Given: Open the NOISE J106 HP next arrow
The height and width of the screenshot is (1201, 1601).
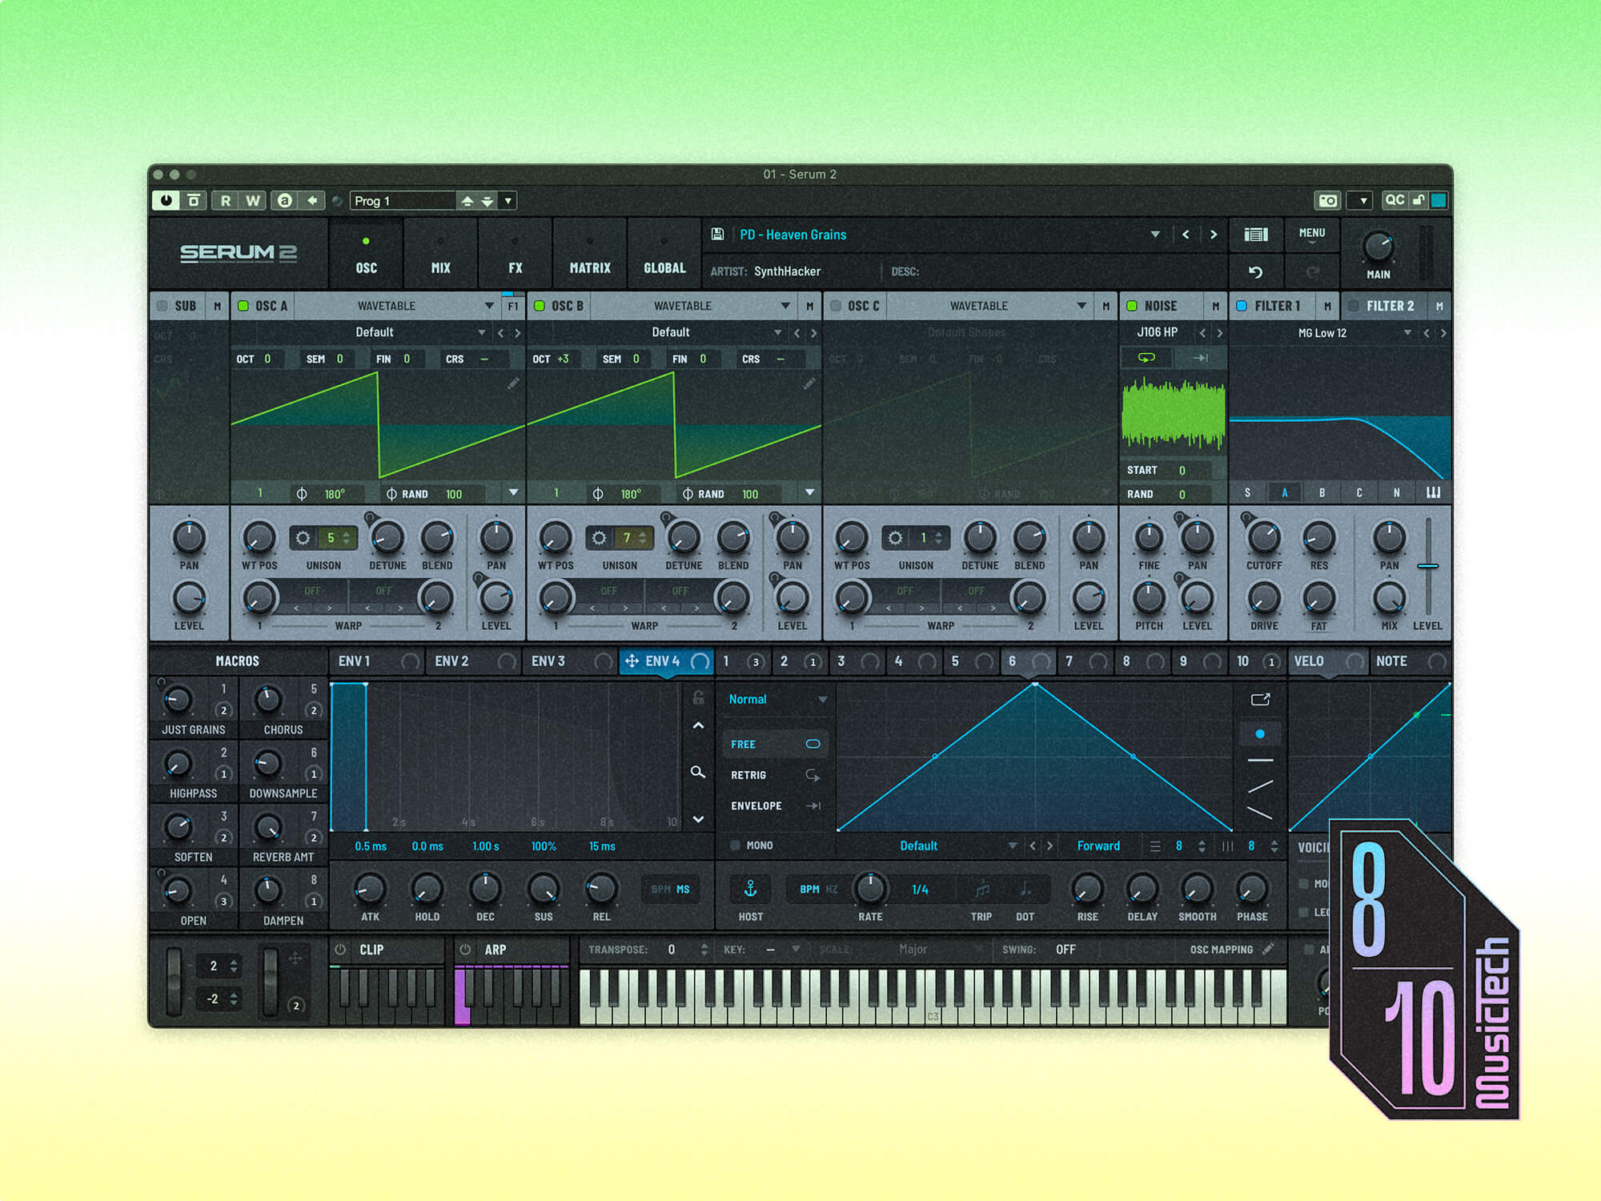Looking at the screenshot, I should click(1220, 332).
